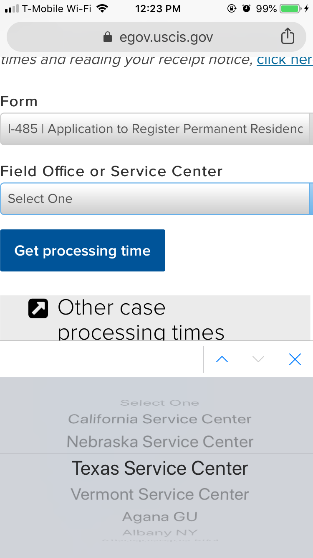Pick Albany NY from the list

pos(160,533)
